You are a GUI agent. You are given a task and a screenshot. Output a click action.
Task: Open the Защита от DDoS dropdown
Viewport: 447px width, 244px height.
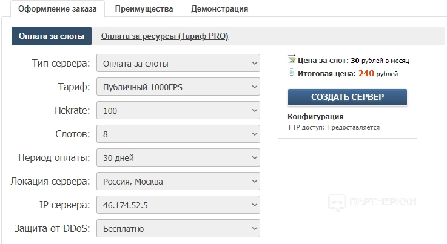[178, 229]
